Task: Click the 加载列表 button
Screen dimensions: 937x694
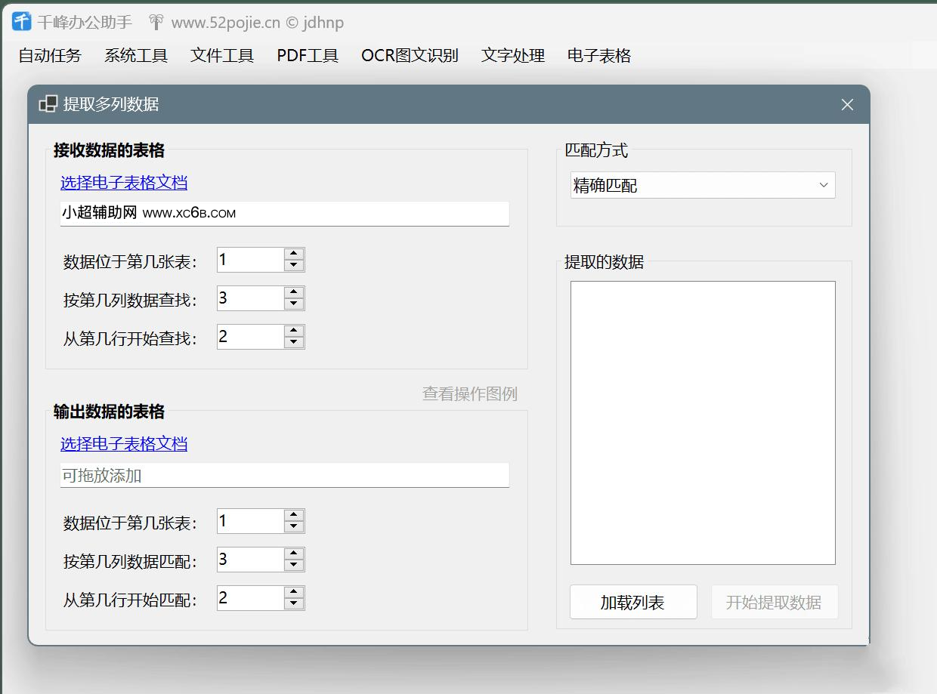Action: (x=633, y=602)
